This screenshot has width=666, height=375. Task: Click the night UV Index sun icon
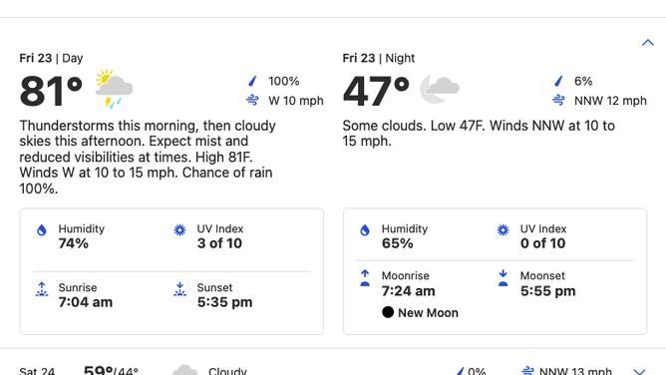[502, 230]
